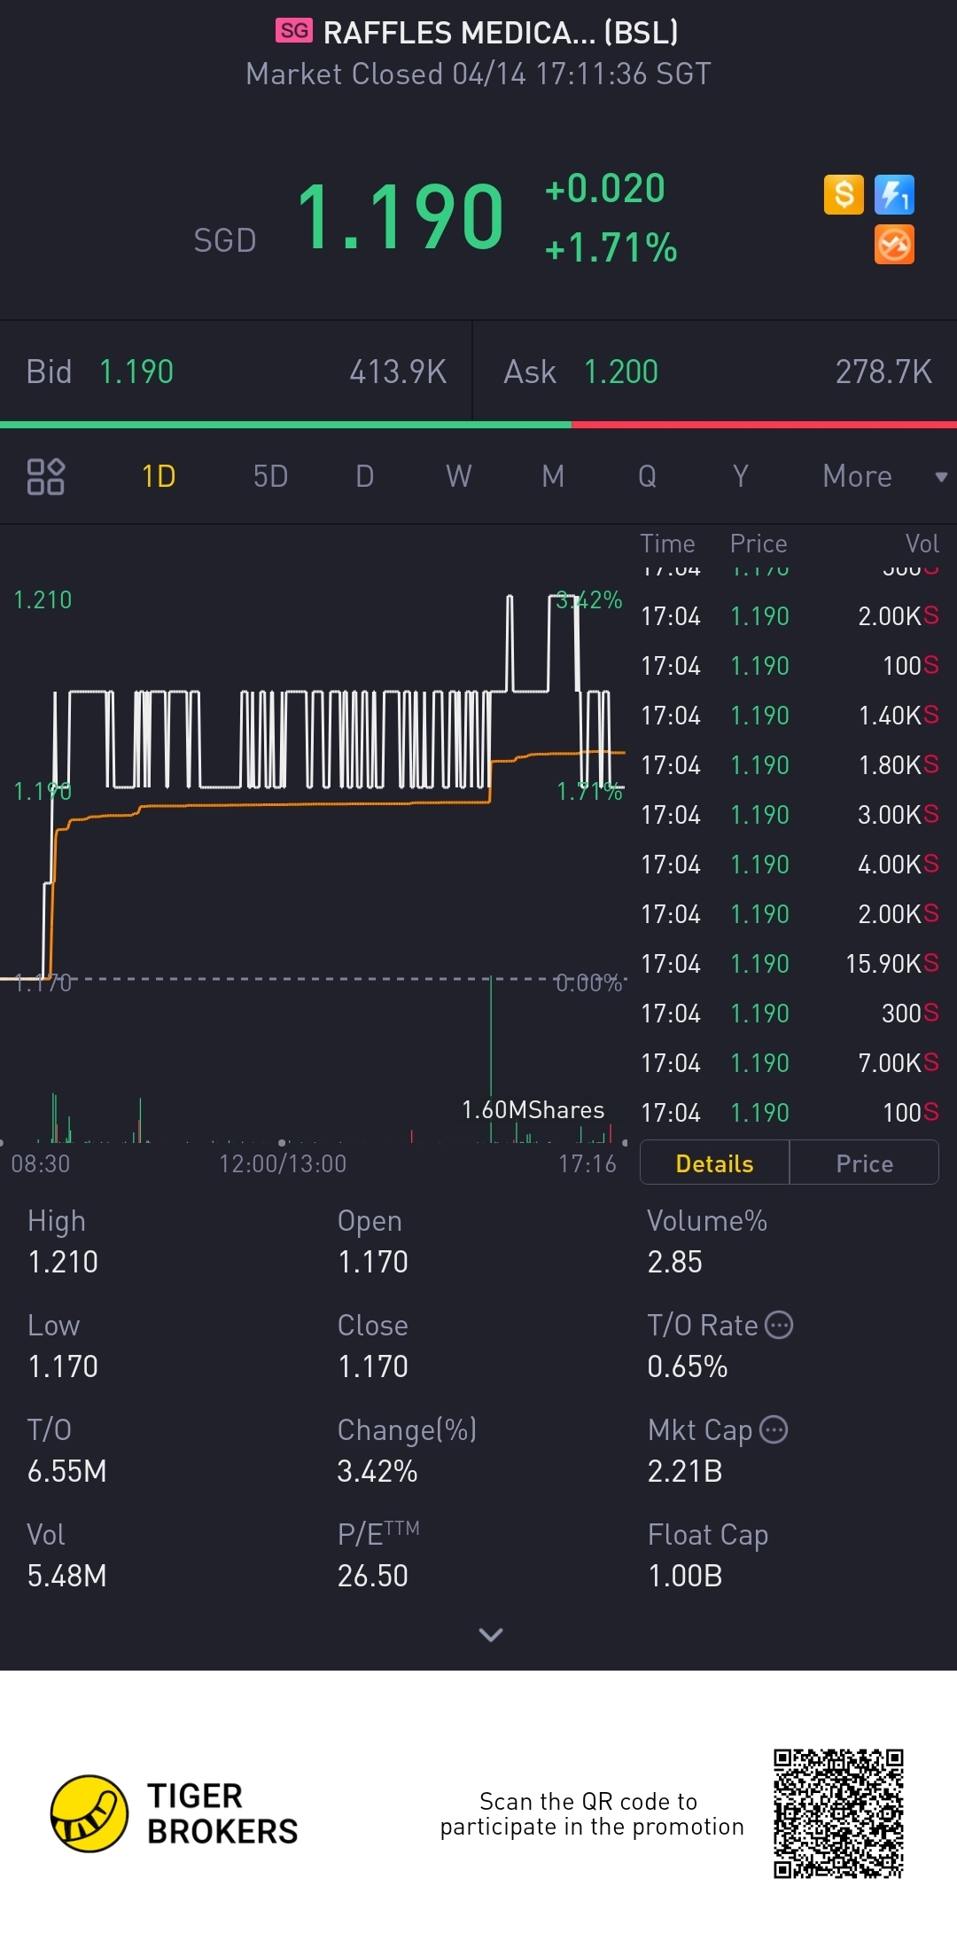957x1957 pixels.
Task: Tap the RAFFLES MEDICA... (BSL) title
Action: pyautogui.click(x=501, y=33)
